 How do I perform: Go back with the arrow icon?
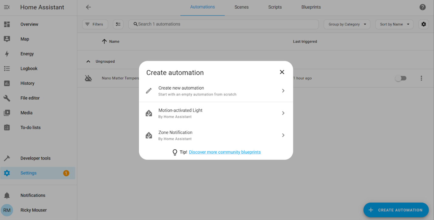(x=88, y=7)
